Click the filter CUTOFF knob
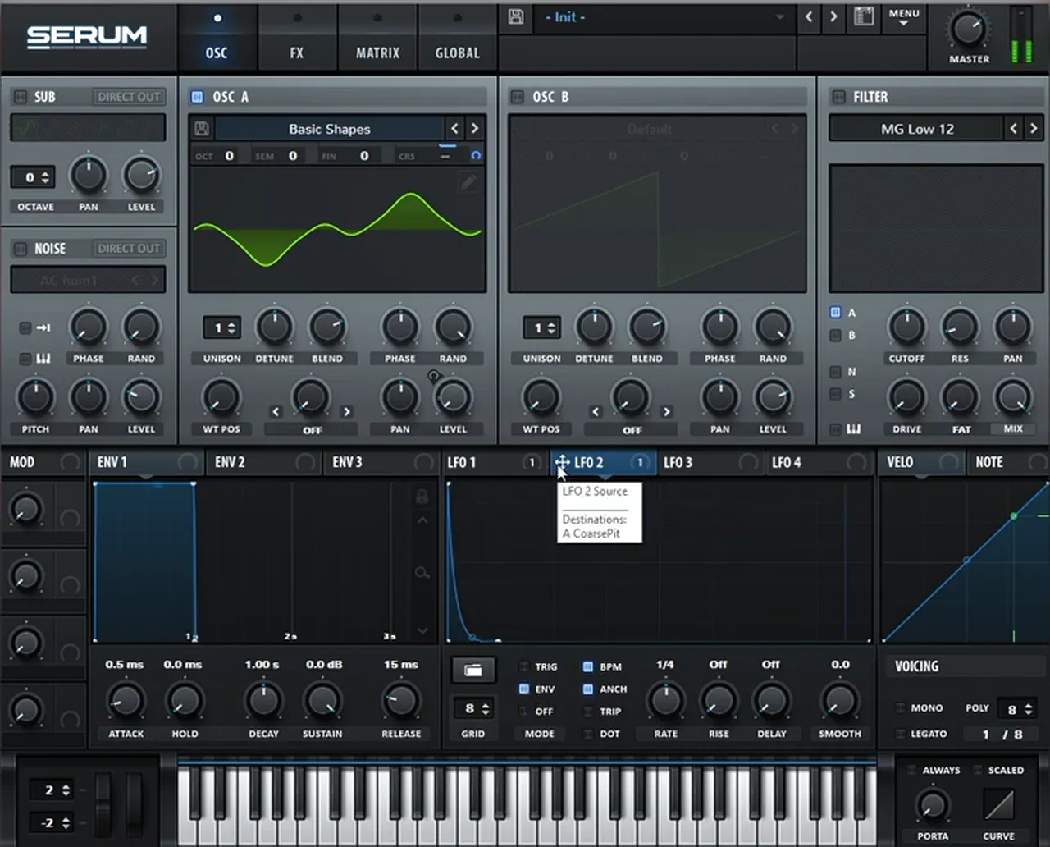This screenshot has width=1050, height=847. click(x=906, y=327)
